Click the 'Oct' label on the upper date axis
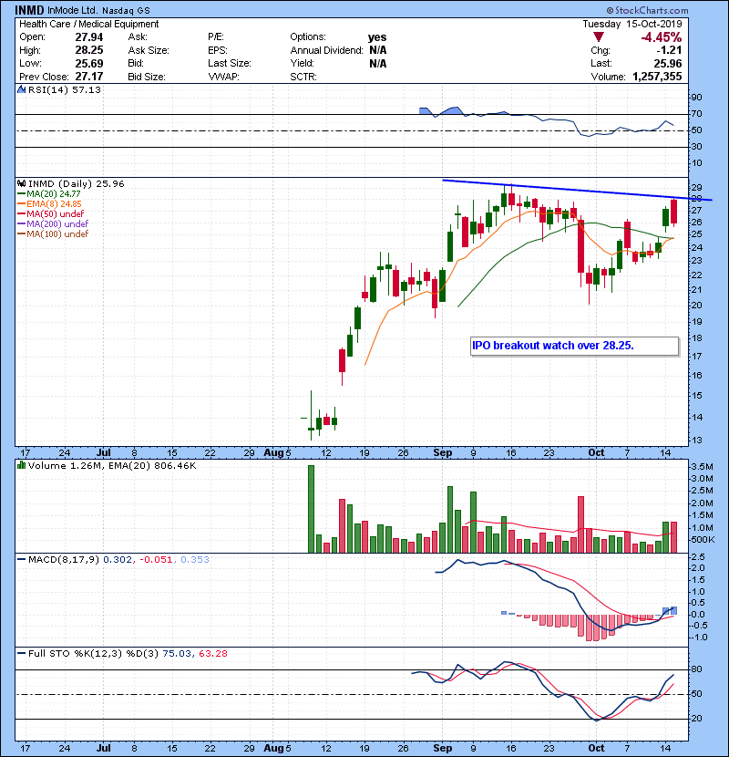The width and height of the screenshot is (729, 757). click(x=596, y=452)
